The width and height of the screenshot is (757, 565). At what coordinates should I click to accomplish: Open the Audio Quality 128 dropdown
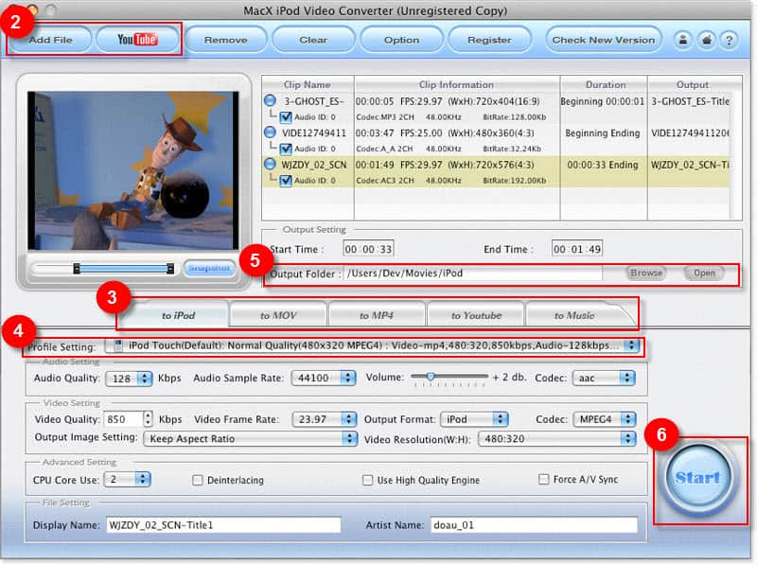point(129,379)
